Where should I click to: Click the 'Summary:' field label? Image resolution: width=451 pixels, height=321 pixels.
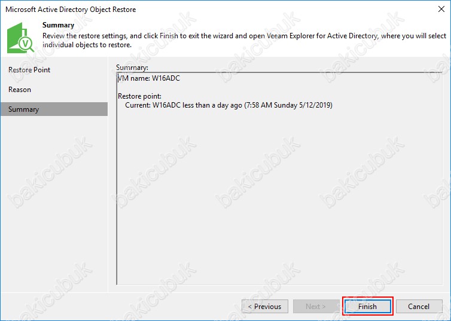pyautogui.click(x=132, y=68)
